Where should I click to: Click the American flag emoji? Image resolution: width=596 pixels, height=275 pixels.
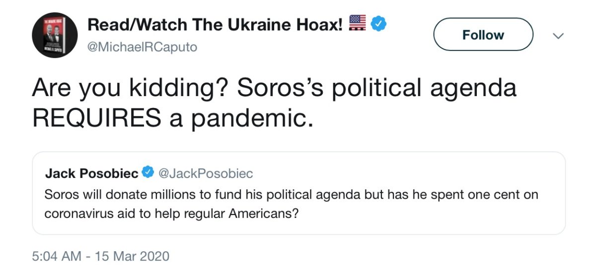[358, 23]
